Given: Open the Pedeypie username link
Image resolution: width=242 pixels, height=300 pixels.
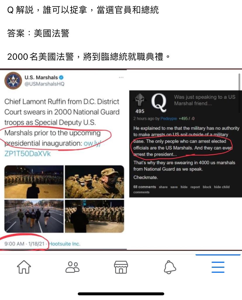Looking at the screenshot, I should point(169,119).
